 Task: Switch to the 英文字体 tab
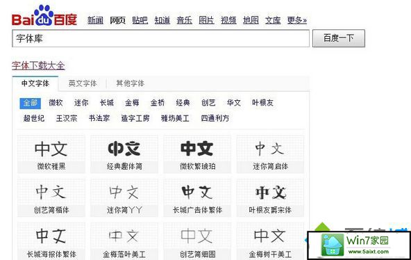click(83, 83)
